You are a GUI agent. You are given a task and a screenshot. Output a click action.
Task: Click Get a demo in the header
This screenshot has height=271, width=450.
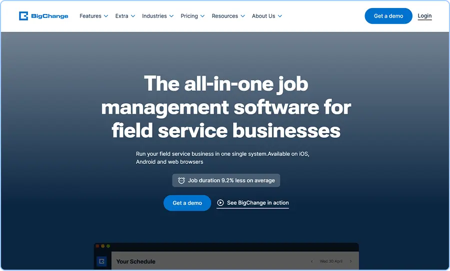coord(388,16)
